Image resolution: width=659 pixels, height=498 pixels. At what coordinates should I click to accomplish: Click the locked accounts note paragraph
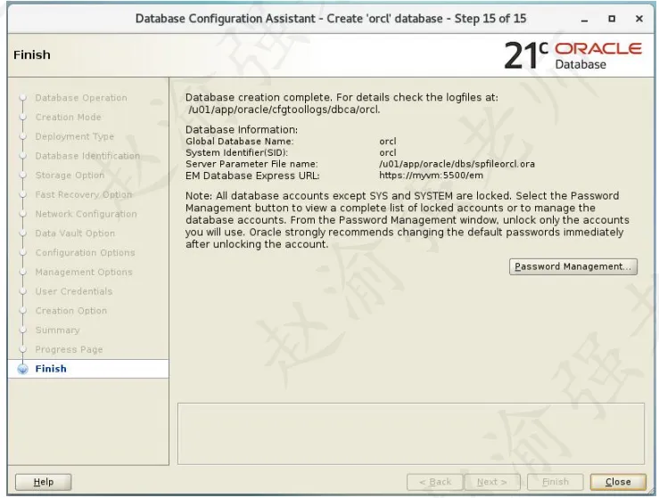[x=408, y=220]
